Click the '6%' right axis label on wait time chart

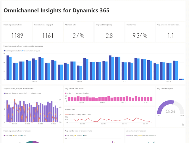point(60,100)
